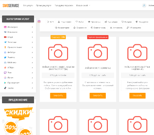
Task: Open the Просмотры filter tab
Action: (94, 22)
